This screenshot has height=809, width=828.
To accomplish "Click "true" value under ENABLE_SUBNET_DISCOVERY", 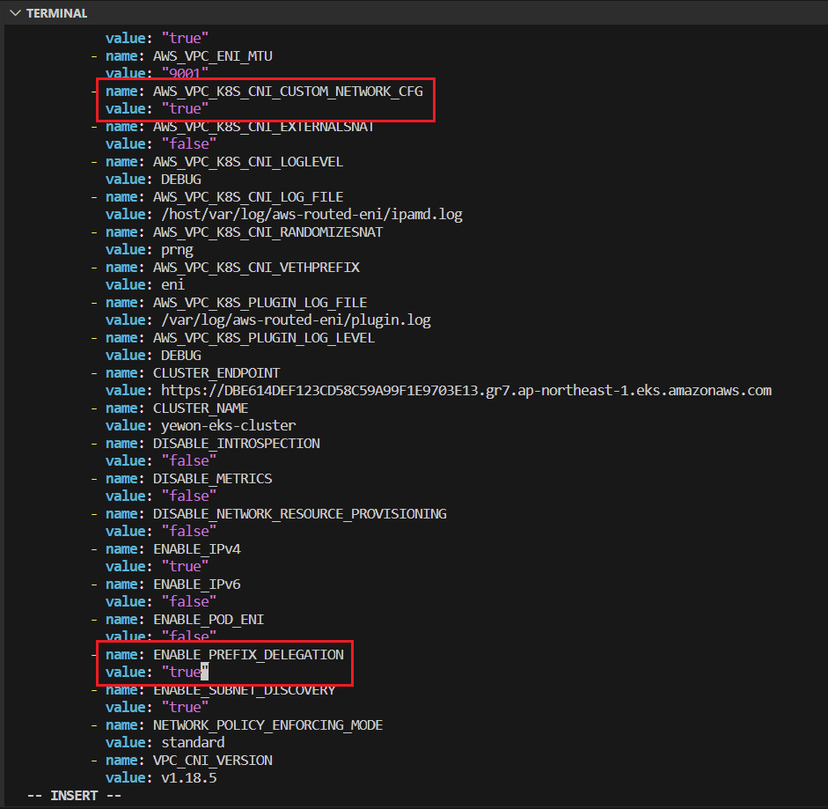I will click(x=185, y=708).
